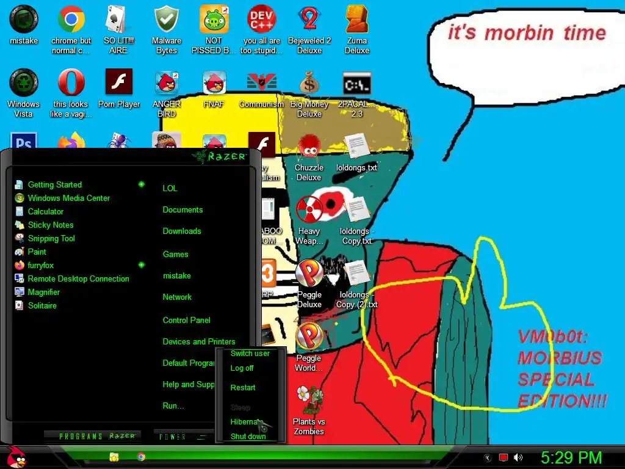
Task: Launch Peggle Deluxe from desktop
Action: click(x=309, y=283)
